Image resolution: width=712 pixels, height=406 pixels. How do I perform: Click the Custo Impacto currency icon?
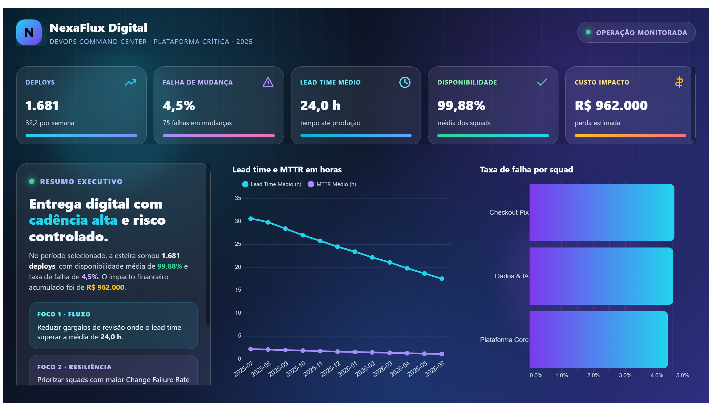[x=679, y=82]
